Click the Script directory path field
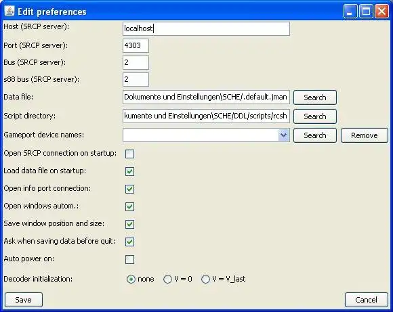 [206, 116]
